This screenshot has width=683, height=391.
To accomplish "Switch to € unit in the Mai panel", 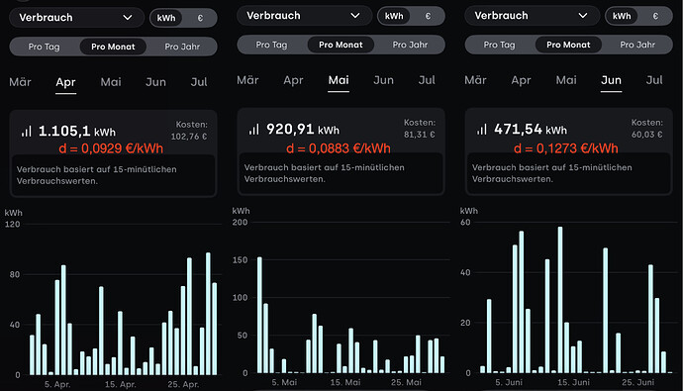I will pyautogui.click(x=428, y=16).
